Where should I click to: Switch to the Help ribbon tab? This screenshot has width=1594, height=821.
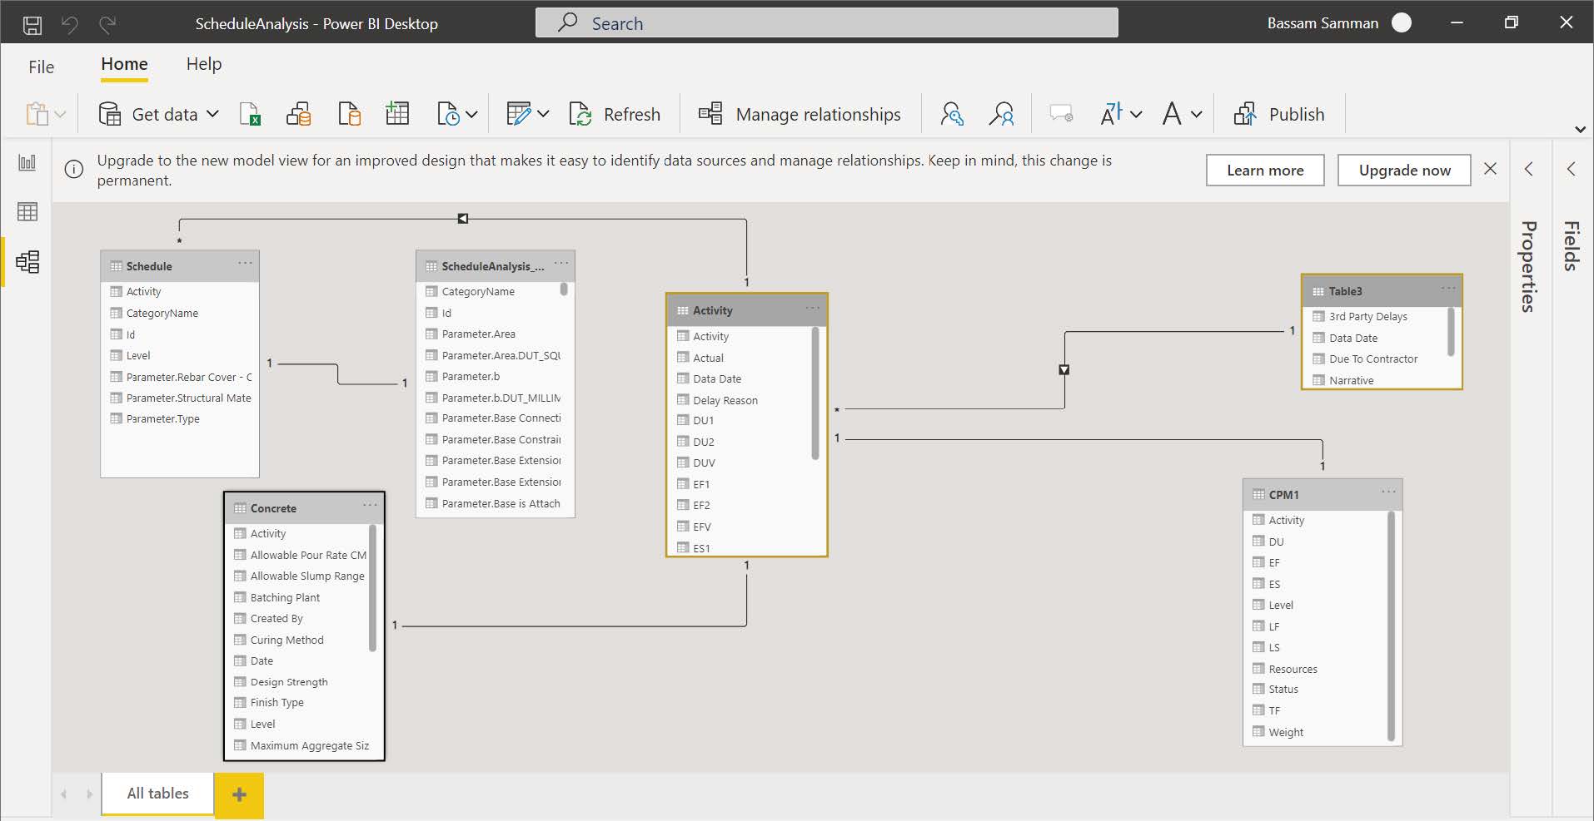coord(203,63)
